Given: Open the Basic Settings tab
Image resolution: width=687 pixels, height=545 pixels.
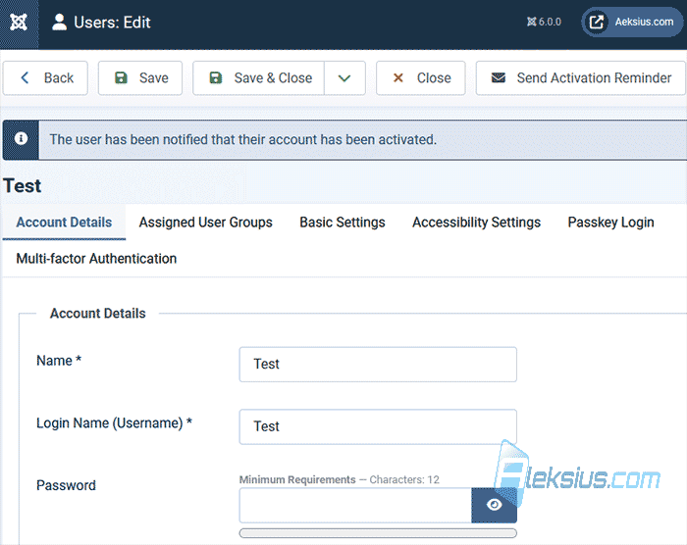Looking at the screenshot, I should [x=343, y=223].
